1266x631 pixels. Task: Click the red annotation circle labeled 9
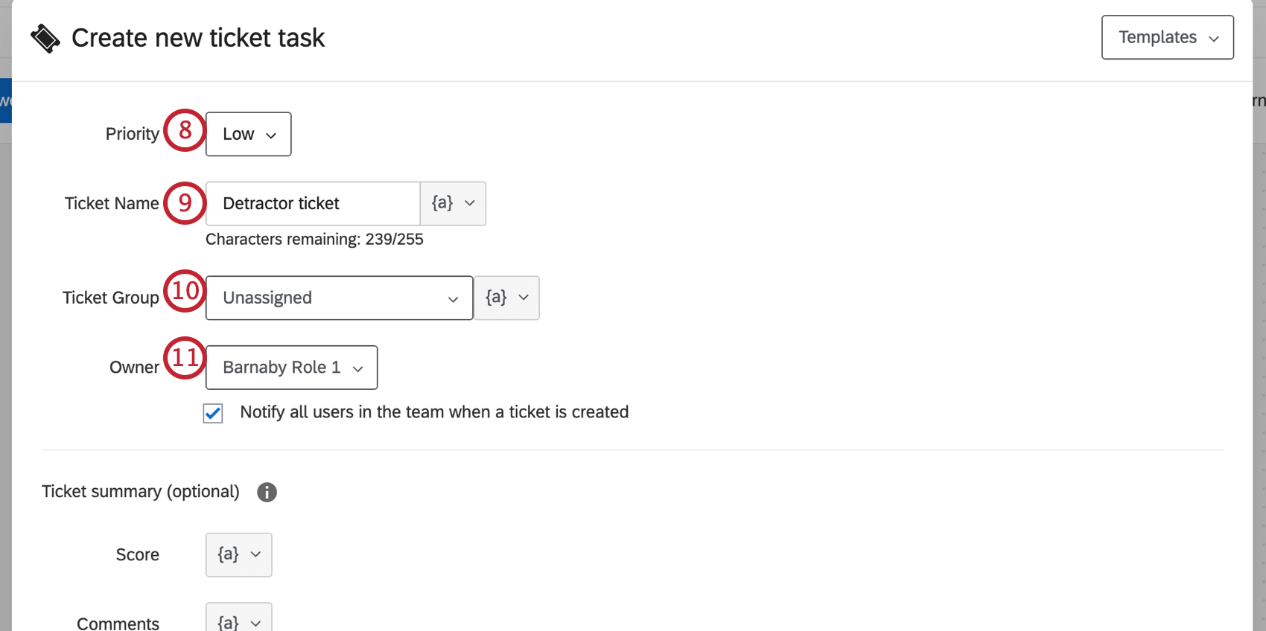point(184,202)
